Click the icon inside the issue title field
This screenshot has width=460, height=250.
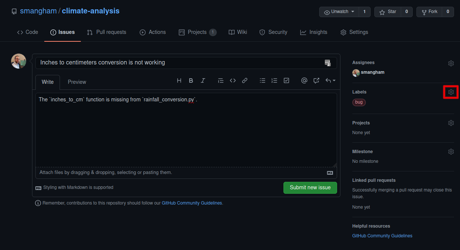[x=328, y=63]
